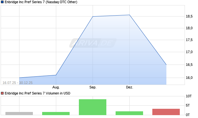Click the Aug. axis label
This screenshot has height=118, width=198.
point(56,87)
